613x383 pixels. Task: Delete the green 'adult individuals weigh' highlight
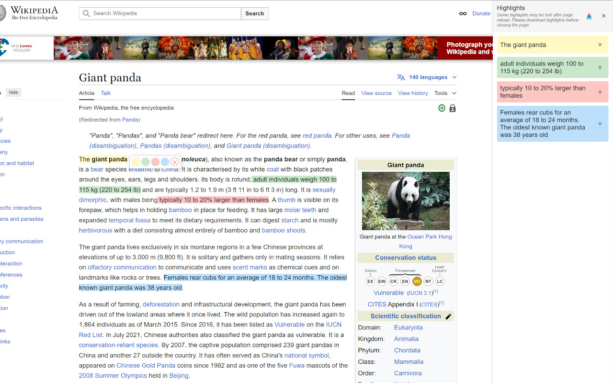pos(600,68)
